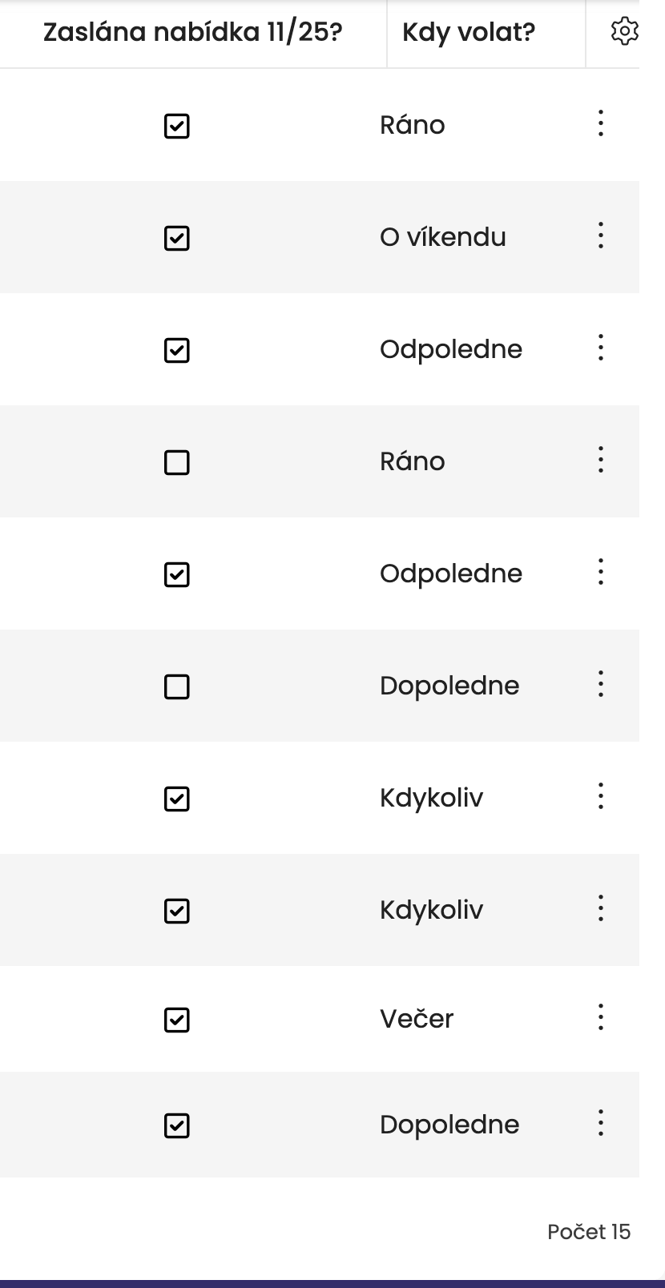Screen dimensions: 665x1288
Task: Open row menu beside unchecked Ráno row
Action: click(601, 461)
